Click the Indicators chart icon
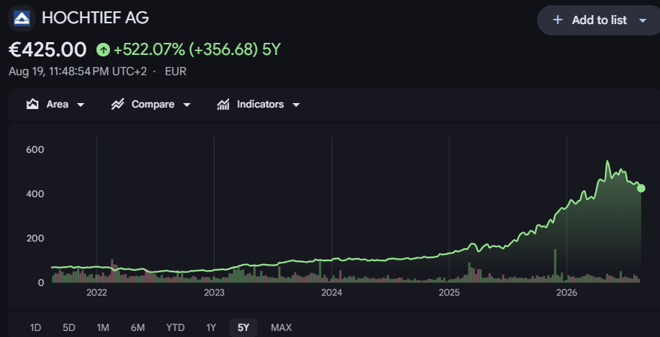Screen dimensions: 660x337 click(x=223, y=105)
